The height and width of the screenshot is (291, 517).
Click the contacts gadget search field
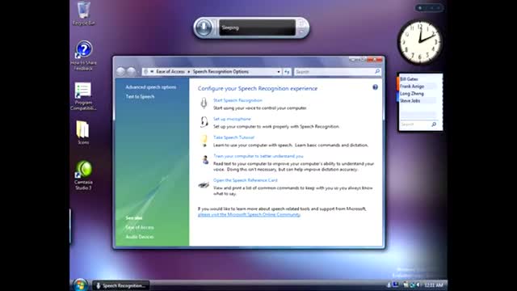click(414, 124)
